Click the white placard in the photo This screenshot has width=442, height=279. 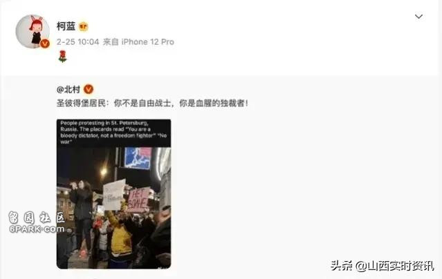click(113, 195)
